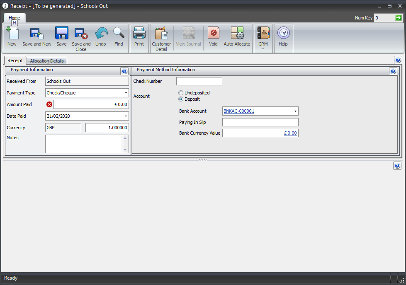Click the New receipt icon
This screenshot has height=285, width=406.
click(12, 34)
